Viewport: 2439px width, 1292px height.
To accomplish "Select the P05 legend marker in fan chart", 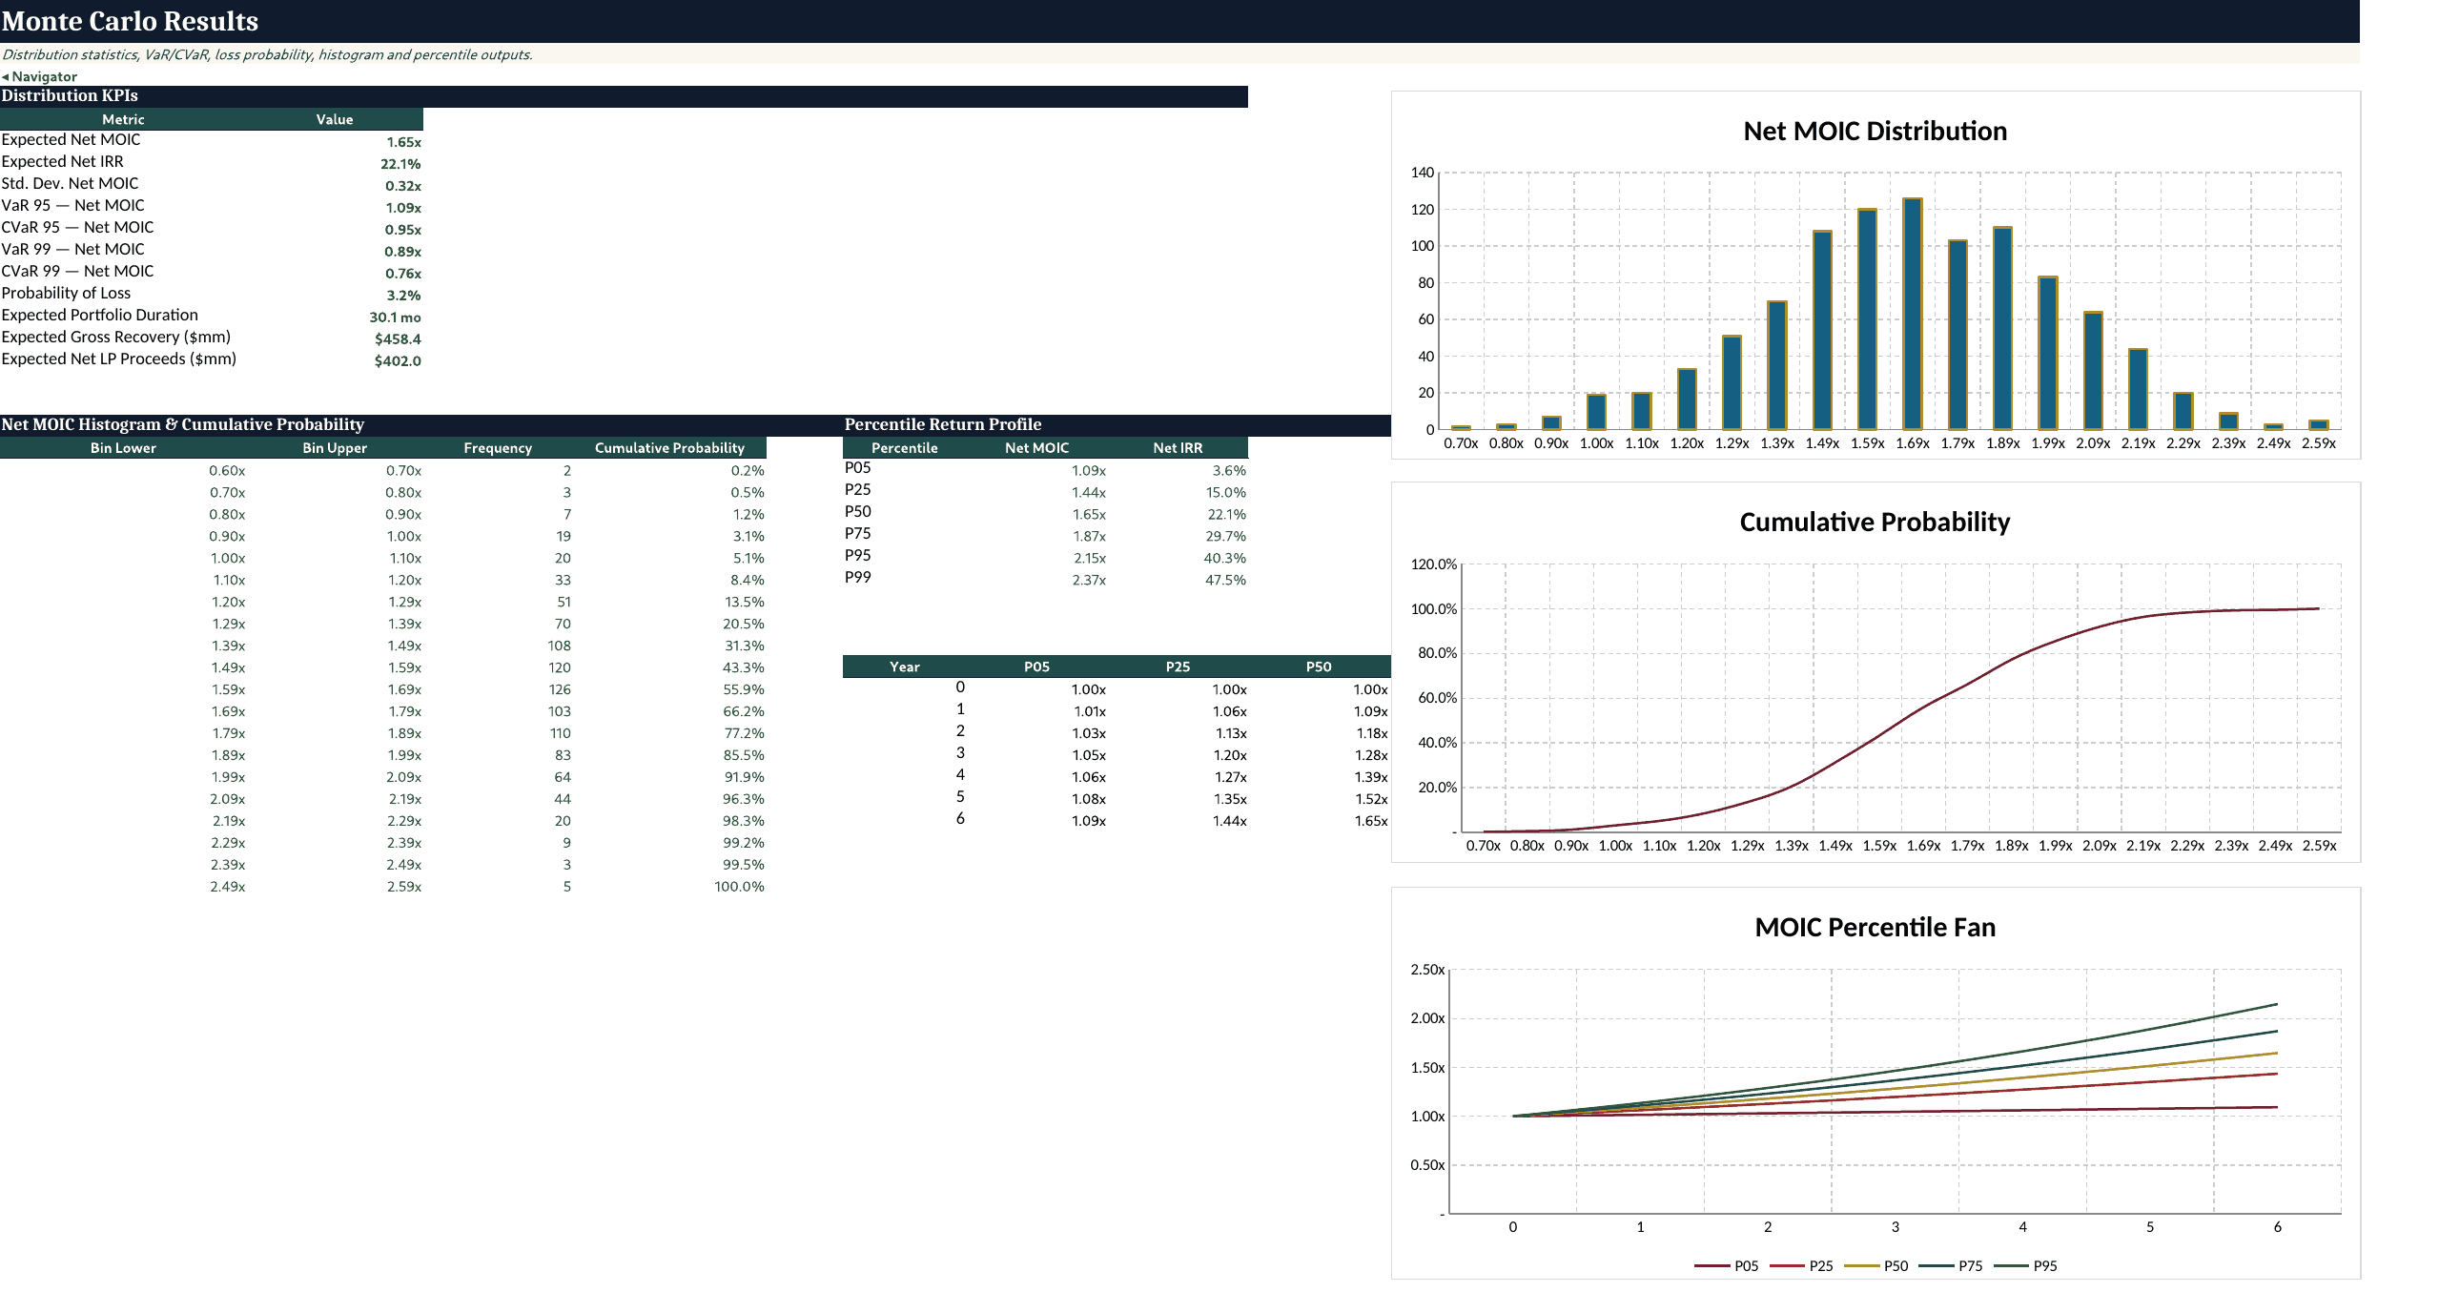I will point(1711,1265).
